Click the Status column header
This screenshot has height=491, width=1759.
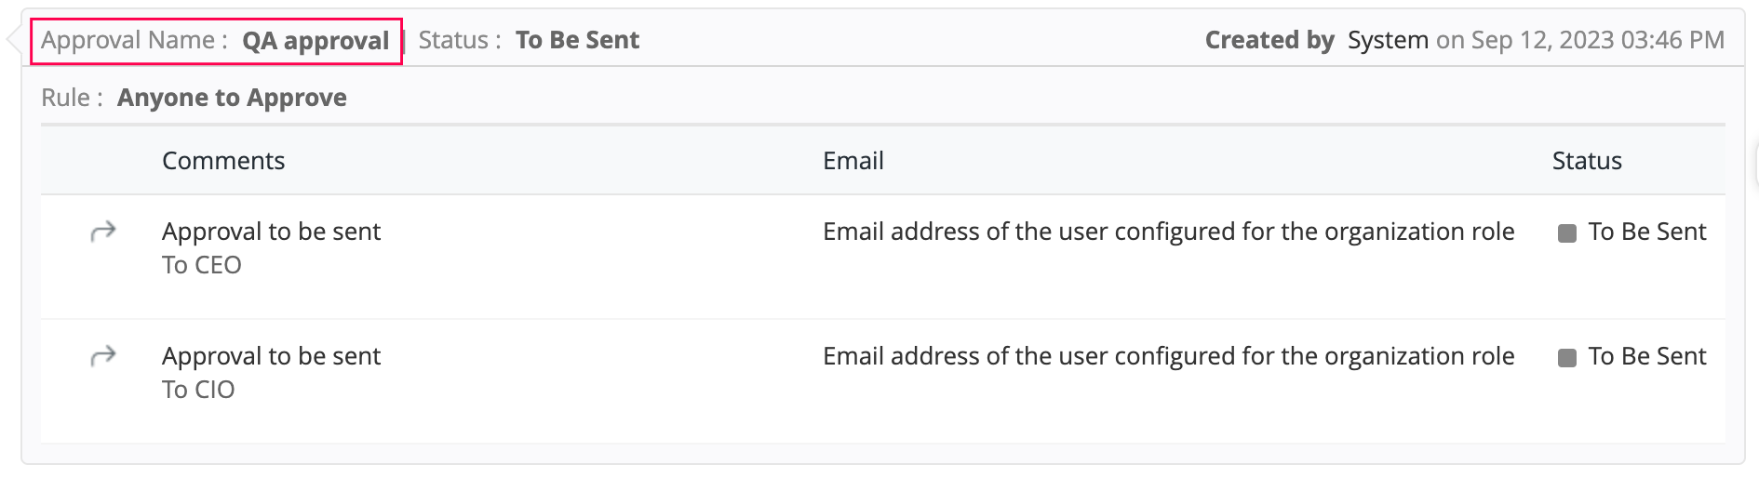tap(1587, 161)
